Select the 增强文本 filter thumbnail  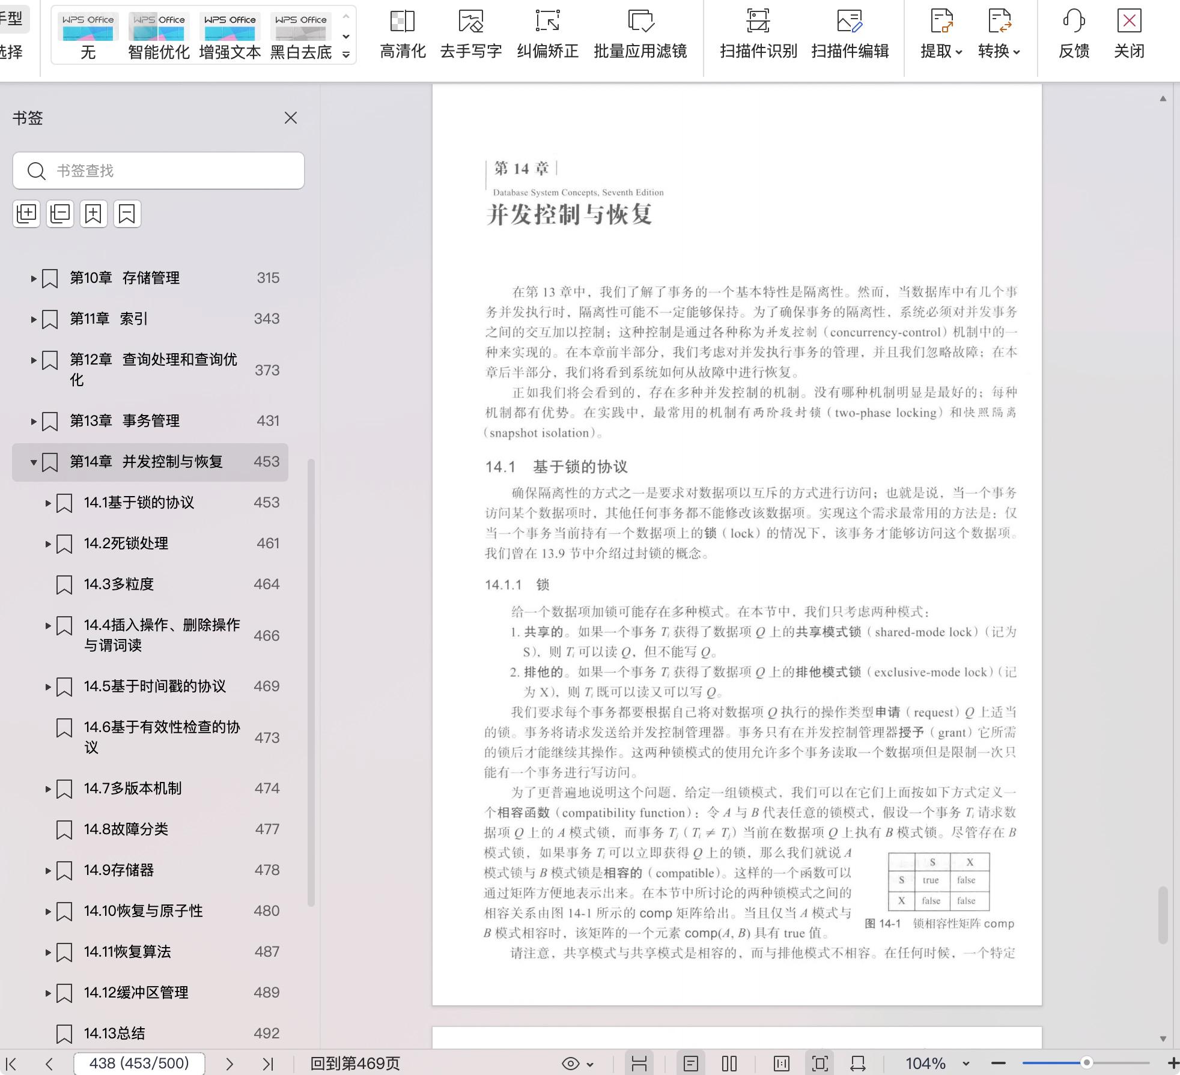[230, 36]
